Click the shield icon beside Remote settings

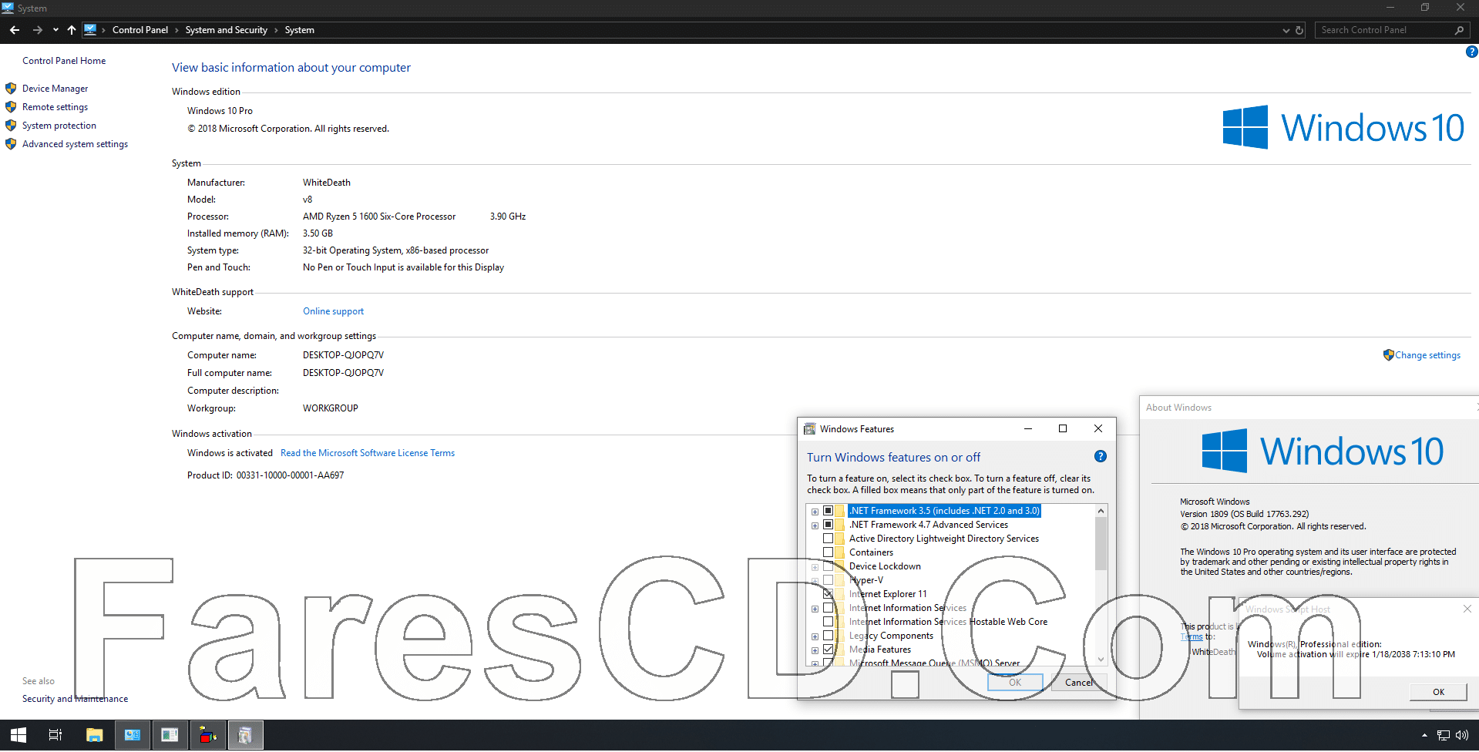[11, 107]
